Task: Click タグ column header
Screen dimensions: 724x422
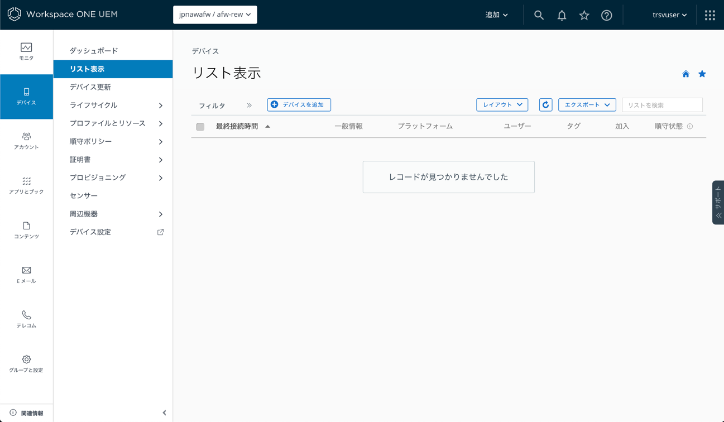Action: pyautogui.click(x=574, y=126)
